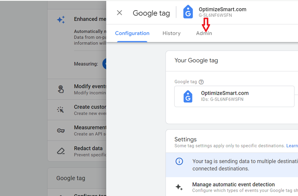Click the Google tag logo in header
Image resolution: width=298 pixels, height=196 pixels.
pos(188,12)
